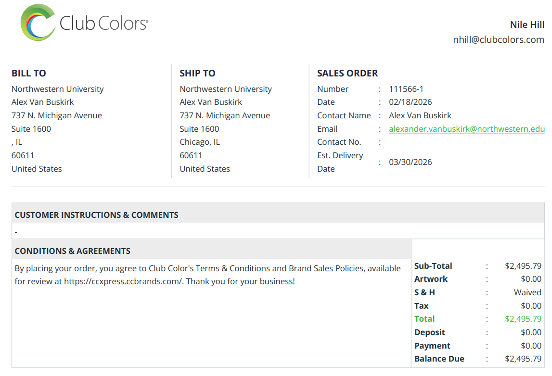Click the Balance Due label

439,359
